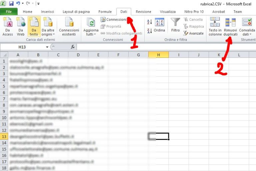Select row 1 header

(4, 61)
